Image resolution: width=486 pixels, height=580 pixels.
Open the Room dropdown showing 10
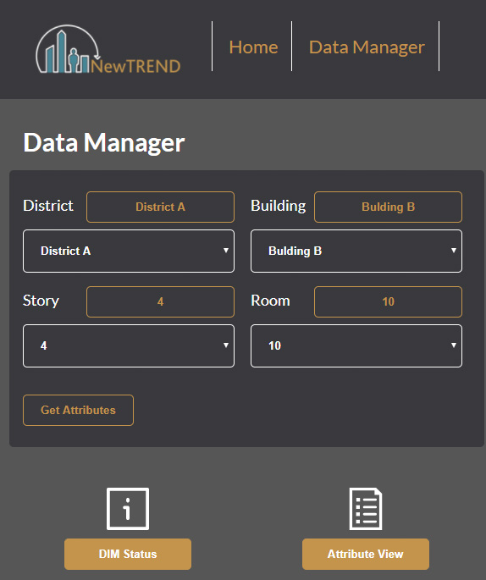[356, 345]
